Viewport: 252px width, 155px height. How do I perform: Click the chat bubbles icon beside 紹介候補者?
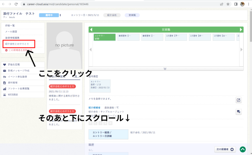(238, 112)
